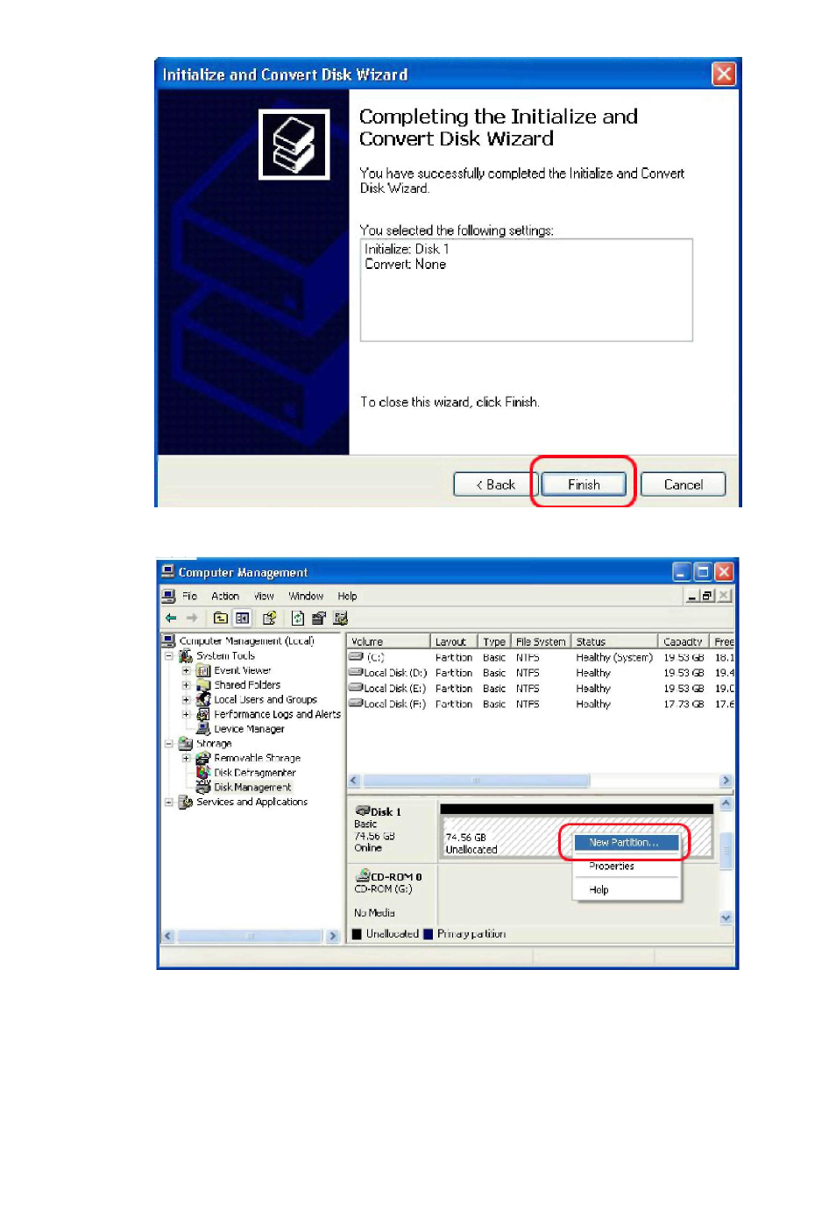Open the File menu in Computer Management
Screen dimensions: 836x1210
tap(189, 596)
